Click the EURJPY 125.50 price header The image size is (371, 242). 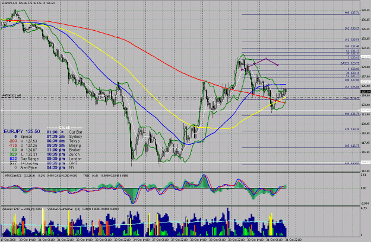[x=22, y=131]
